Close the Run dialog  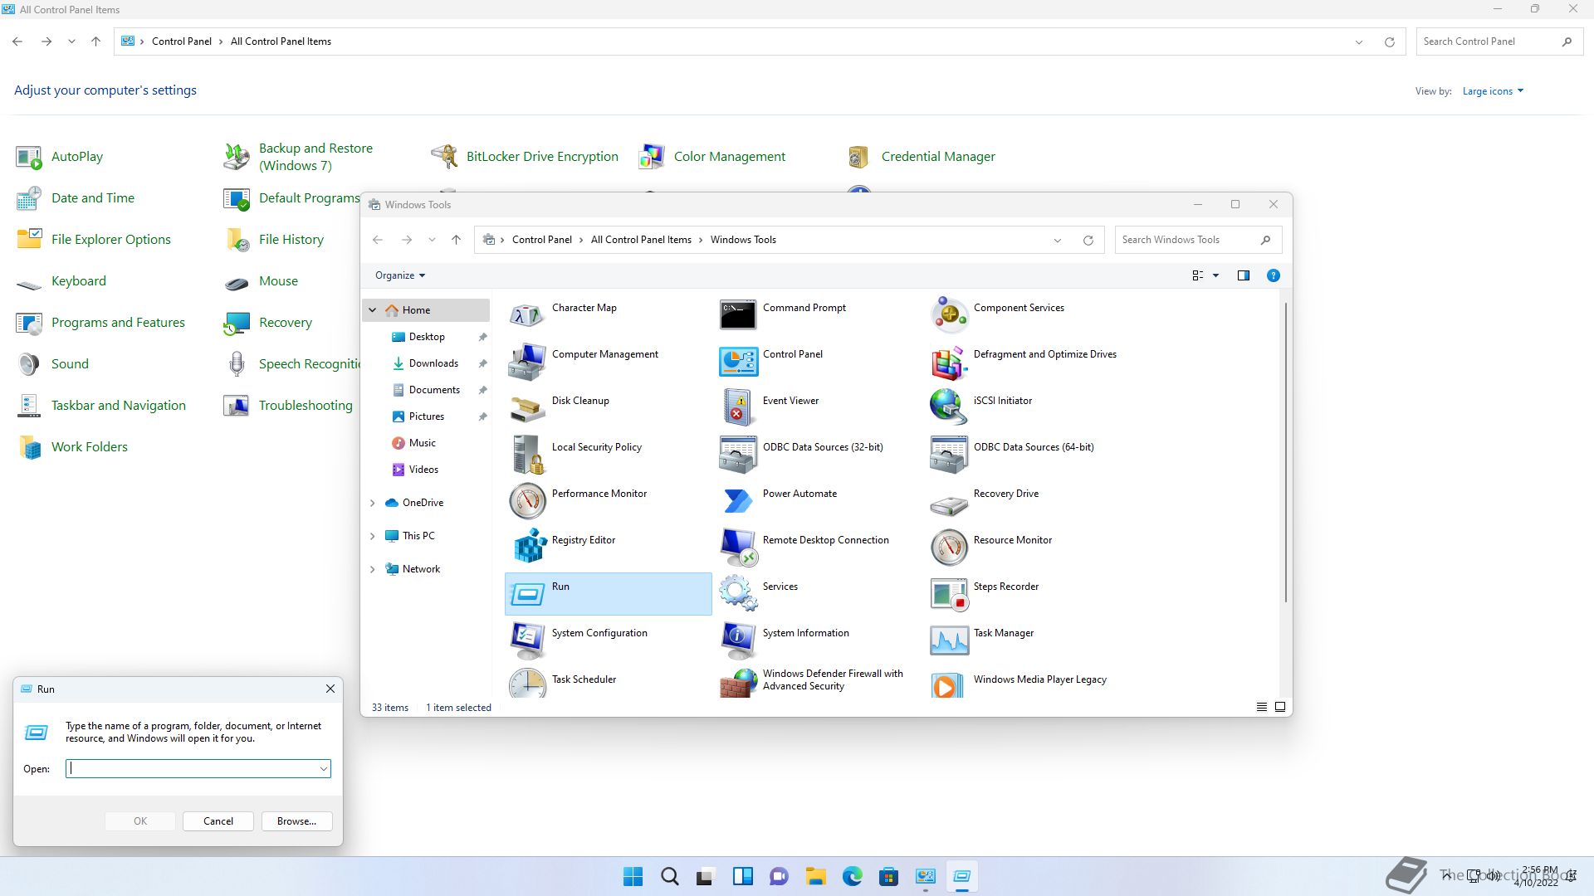point(330,689)
